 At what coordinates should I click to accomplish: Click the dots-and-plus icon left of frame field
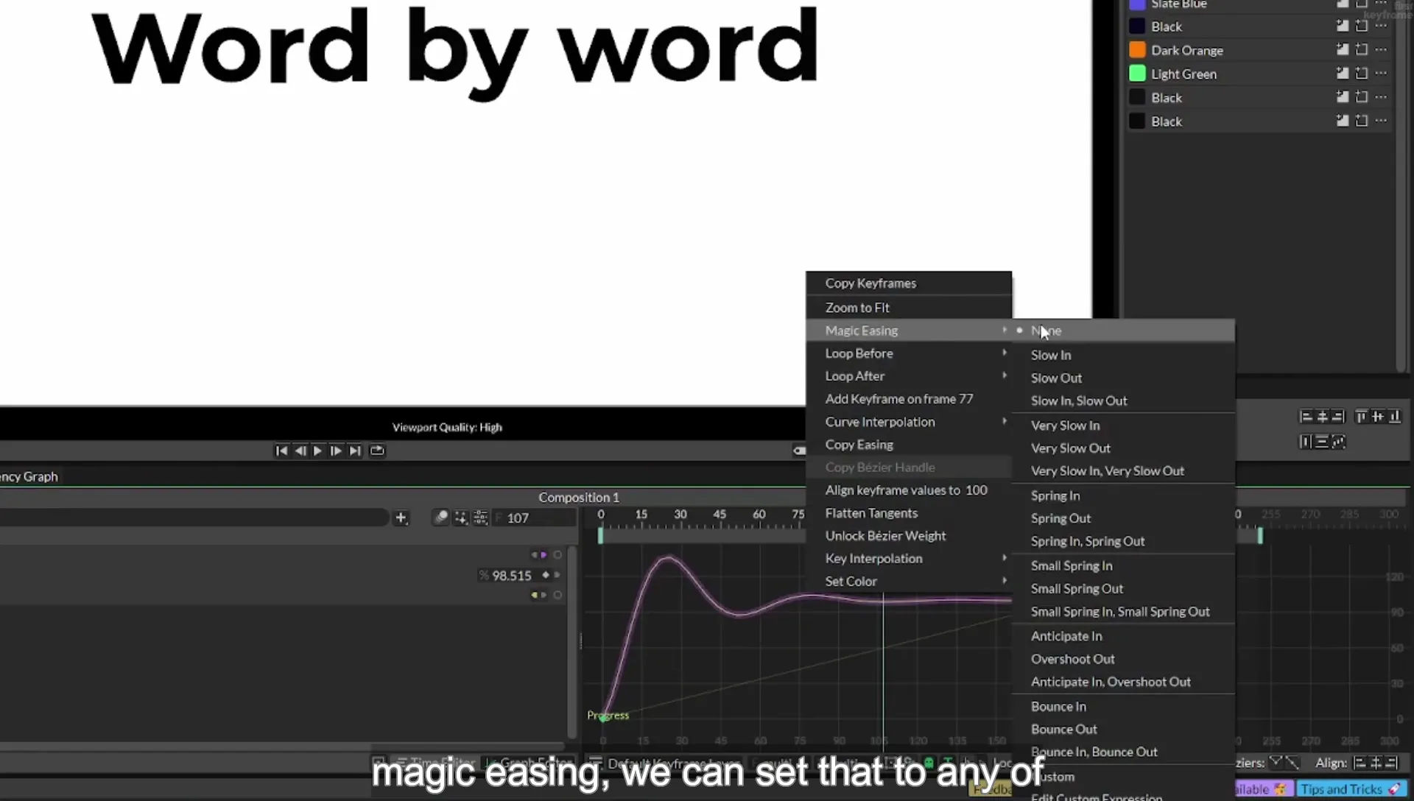(460, 518)
